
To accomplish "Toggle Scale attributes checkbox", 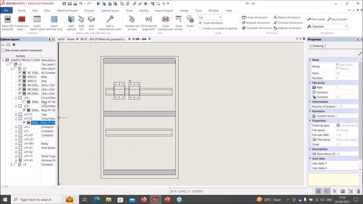I will point(200,23).
